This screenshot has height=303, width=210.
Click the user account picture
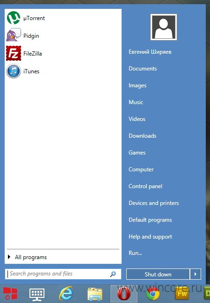(164, 27)
